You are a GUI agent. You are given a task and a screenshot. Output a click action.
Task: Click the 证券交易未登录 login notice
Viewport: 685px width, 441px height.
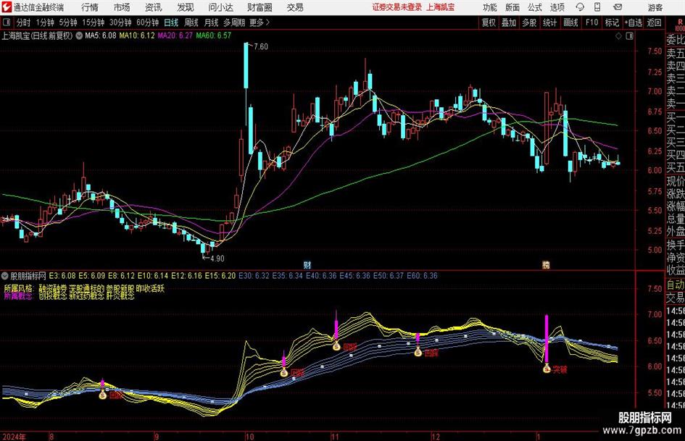point(397,7)
